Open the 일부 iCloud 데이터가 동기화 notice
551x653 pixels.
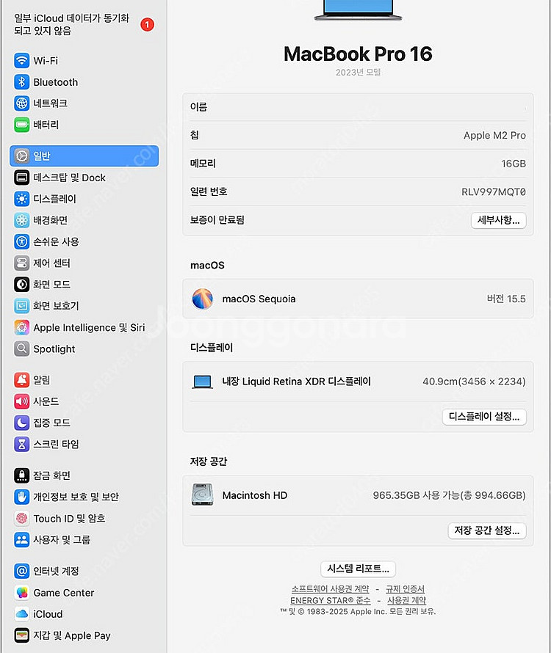tap(72, 24)
